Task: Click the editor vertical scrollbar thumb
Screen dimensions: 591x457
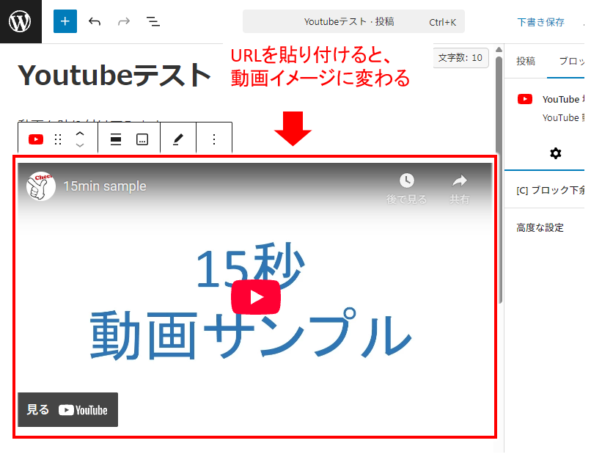Action: (x=499, y=180)
